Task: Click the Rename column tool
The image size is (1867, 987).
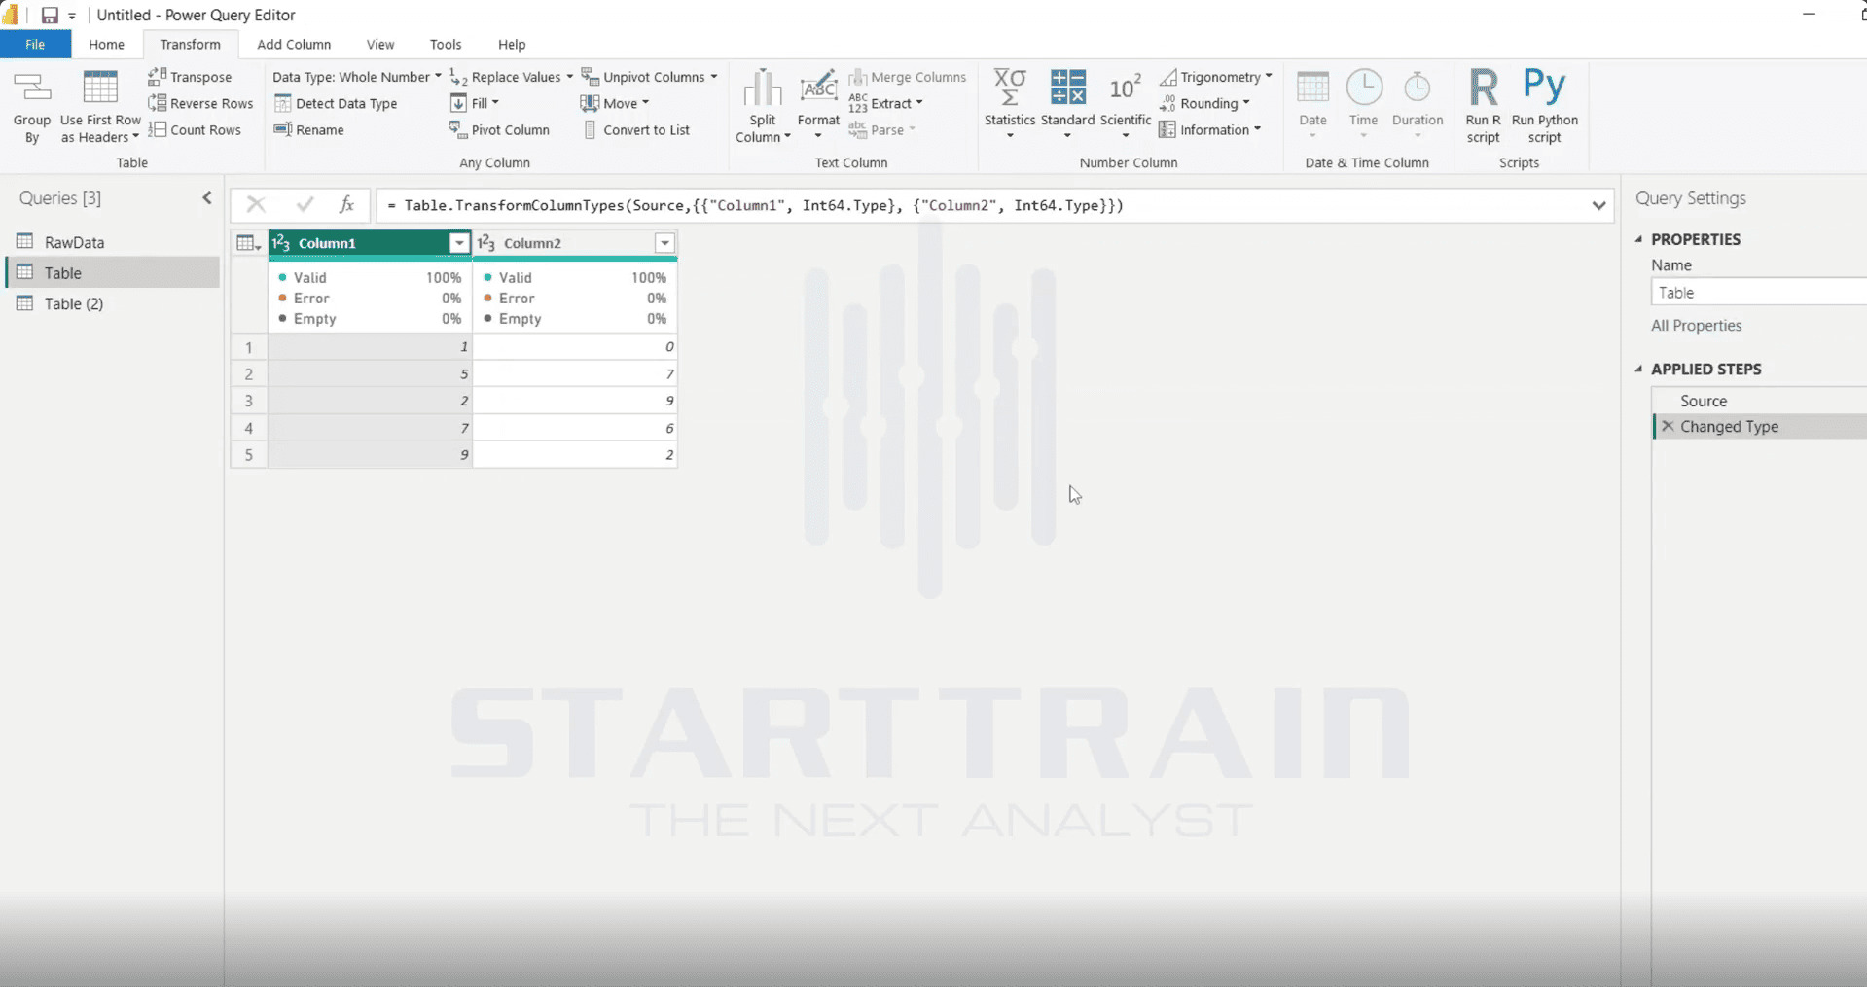Action: [308, 129]
